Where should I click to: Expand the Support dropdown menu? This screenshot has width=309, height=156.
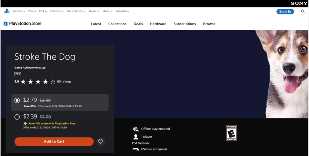tap(122, 11)
